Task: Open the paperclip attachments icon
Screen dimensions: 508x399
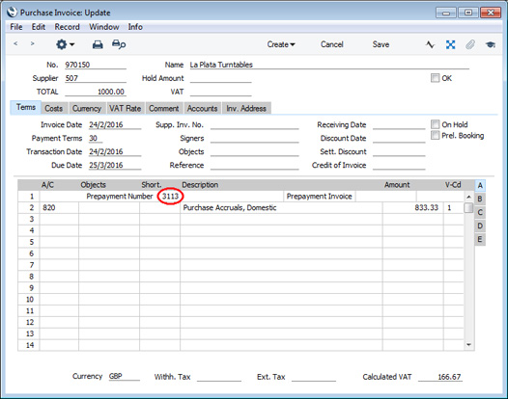Action: (470, 44)
